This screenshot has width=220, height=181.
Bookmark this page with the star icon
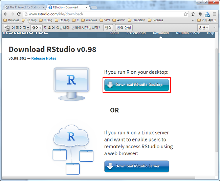pos(185,14)
